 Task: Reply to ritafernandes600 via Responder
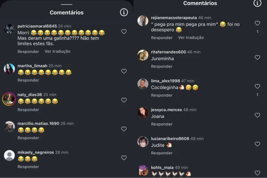click(x=162, y=66)
